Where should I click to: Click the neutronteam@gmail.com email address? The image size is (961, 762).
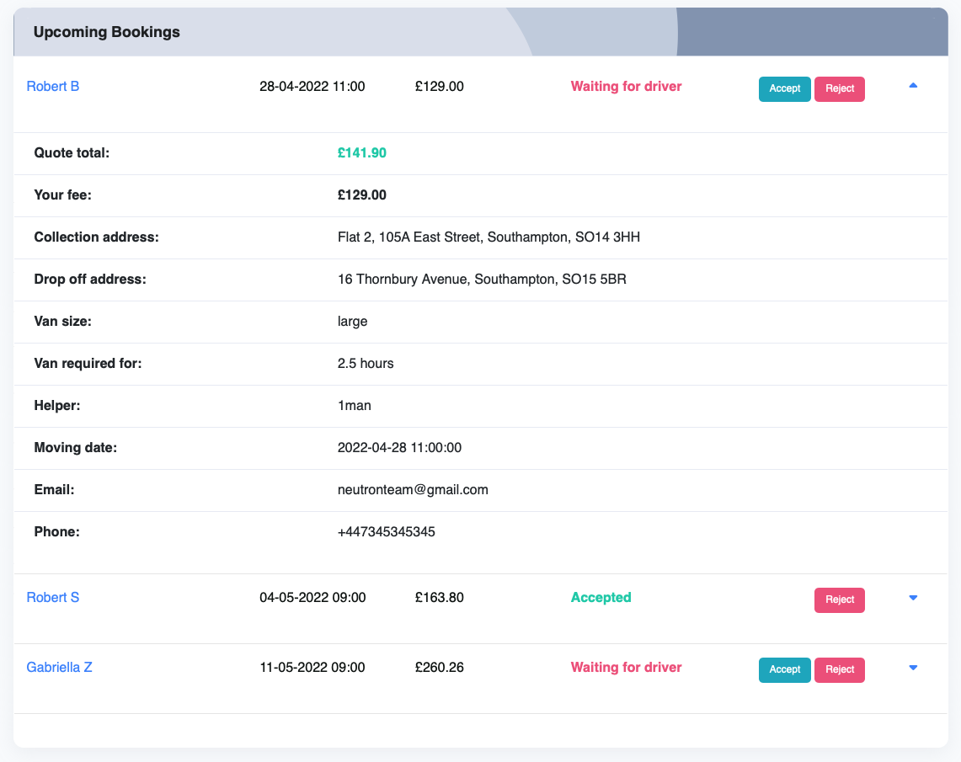pyautogui.click(x=413, y=490)
